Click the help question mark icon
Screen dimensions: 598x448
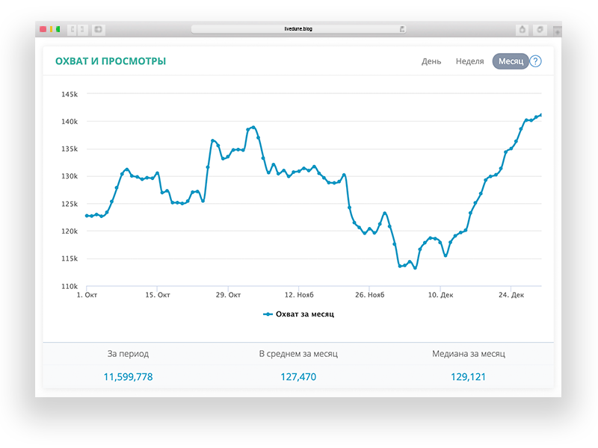coord(535,61)
